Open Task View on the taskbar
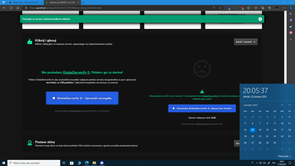Image resolution: width=295 pixels, height=166 pixels. pos(64,163)
